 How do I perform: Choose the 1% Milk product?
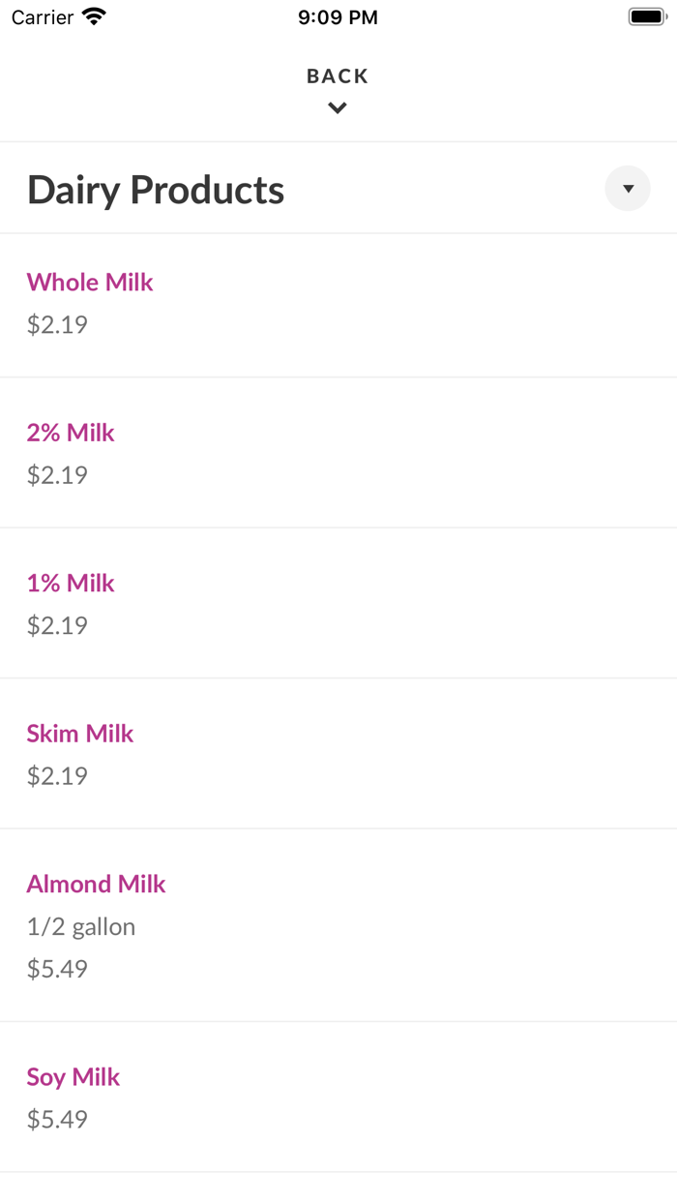(x=71, y=583)
